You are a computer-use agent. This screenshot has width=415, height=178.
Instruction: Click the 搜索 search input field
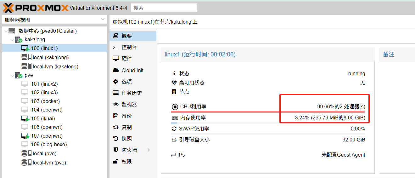[164, 8]
